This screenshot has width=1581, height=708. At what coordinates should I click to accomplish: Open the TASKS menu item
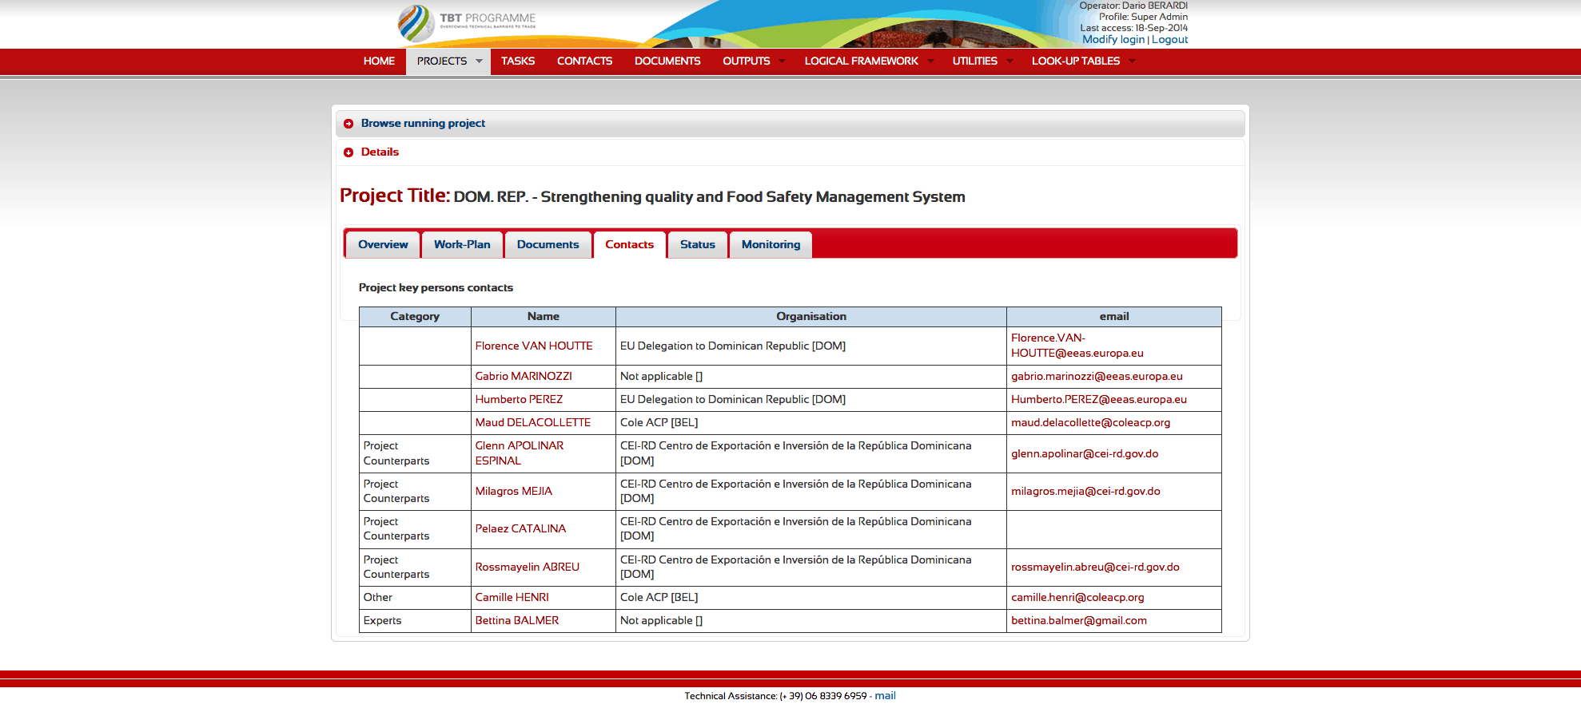518,61
